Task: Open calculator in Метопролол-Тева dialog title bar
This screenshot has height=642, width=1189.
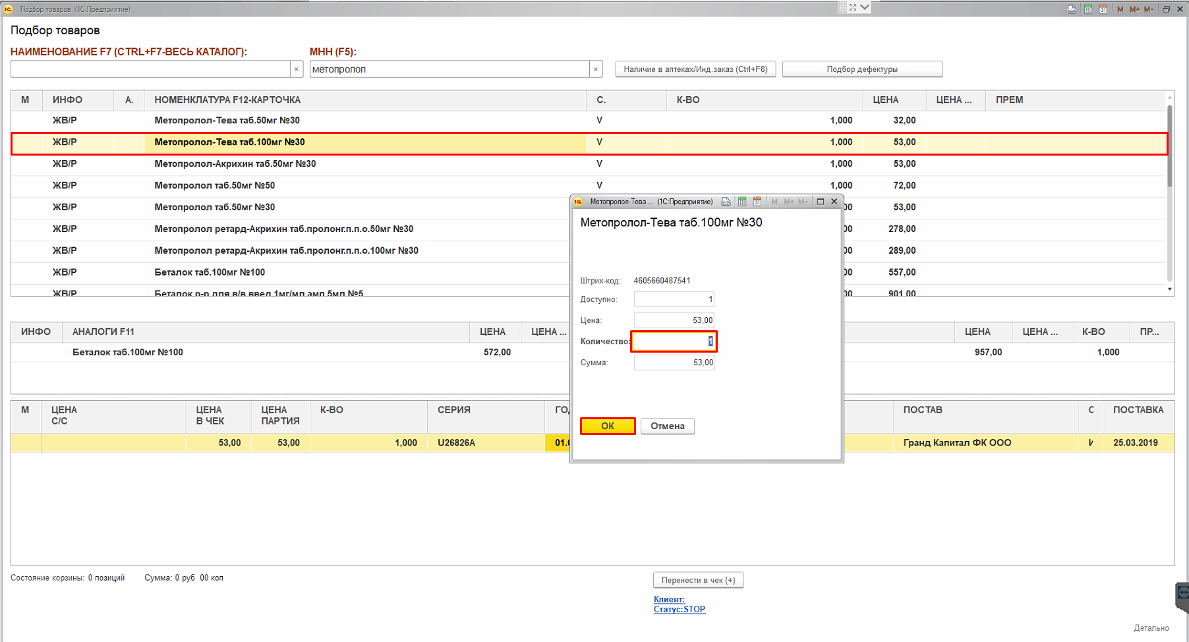Action: (x=742, y=202)
